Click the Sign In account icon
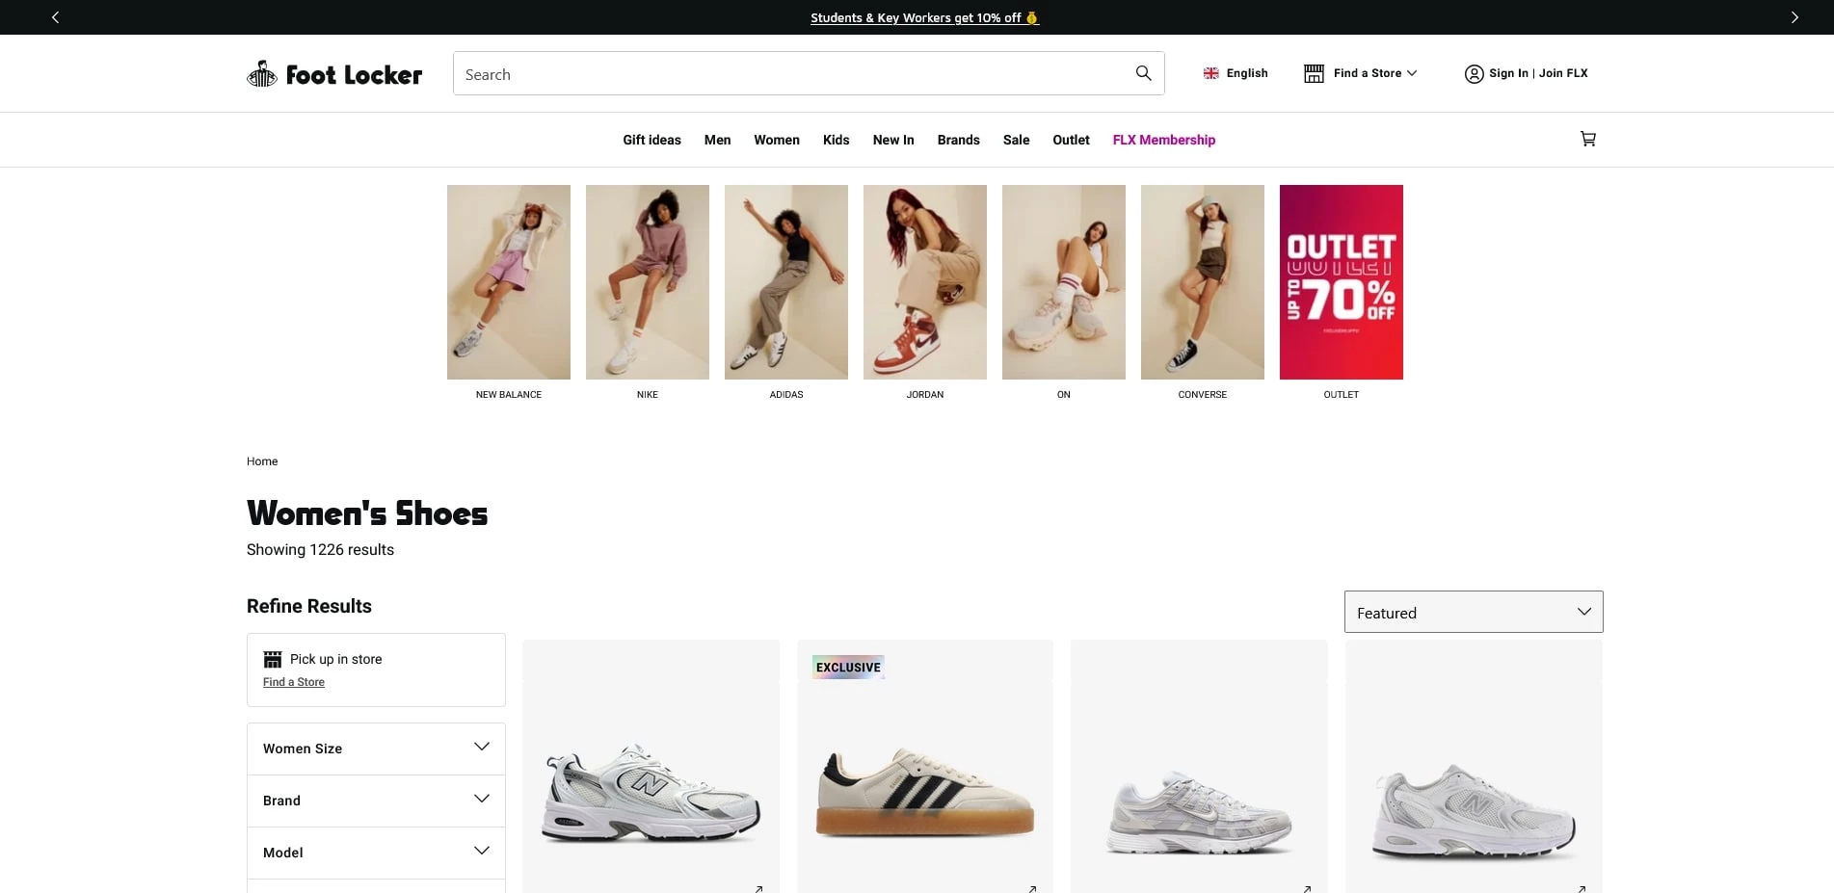Viewport: 1834px width, 893px height. click(x=1474, y=73)
